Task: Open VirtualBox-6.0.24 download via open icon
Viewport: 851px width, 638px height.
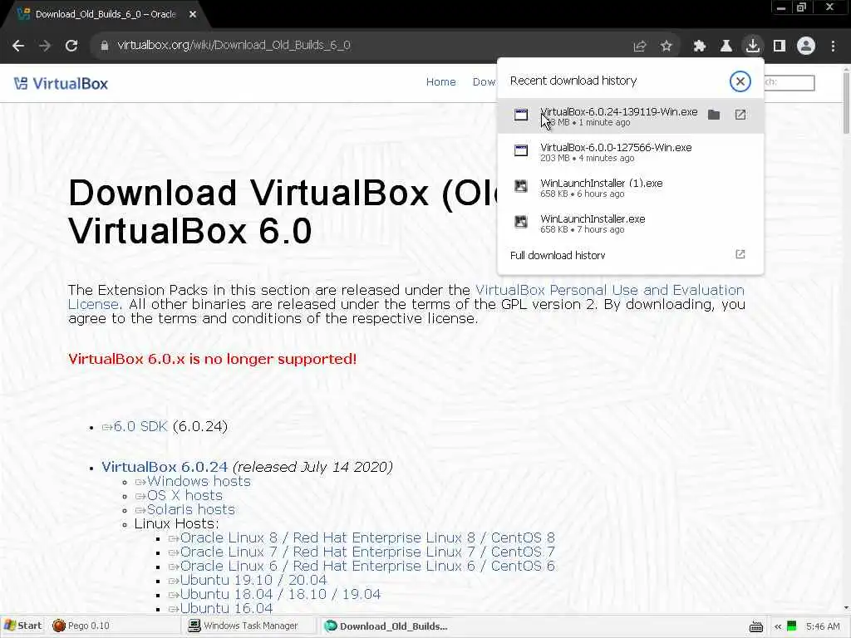Action: click(740, 115)
